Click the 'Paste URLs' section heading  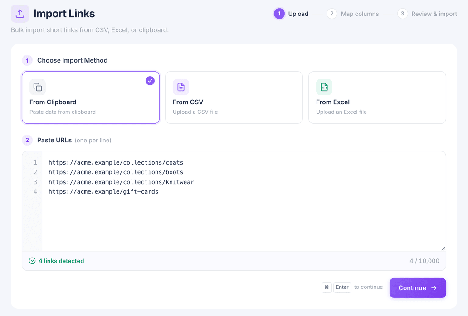coord(54,140)
